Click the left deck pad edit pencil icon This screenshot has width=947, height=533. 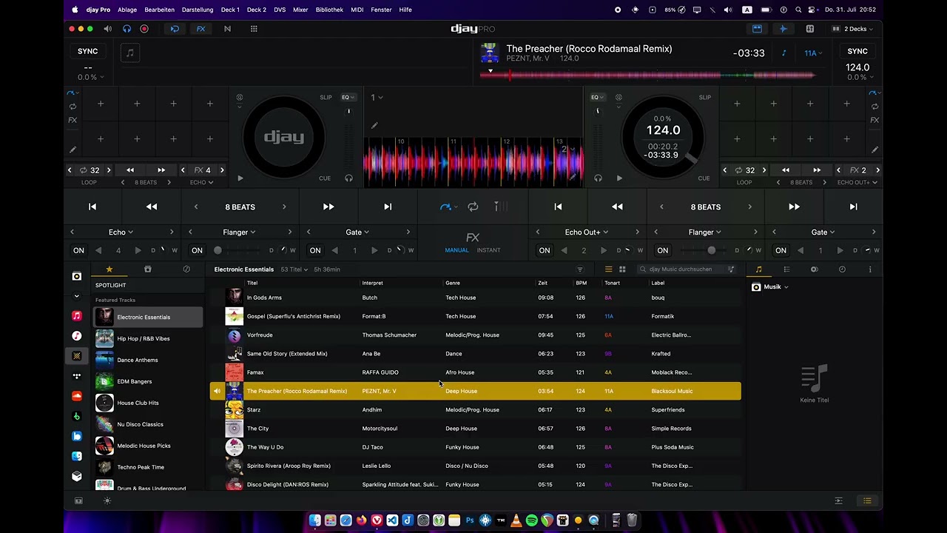tap(73, 150)
